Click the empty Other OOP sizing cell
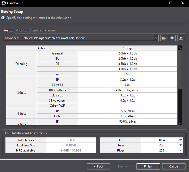The image size is (189, 172). tap(127, 106)
